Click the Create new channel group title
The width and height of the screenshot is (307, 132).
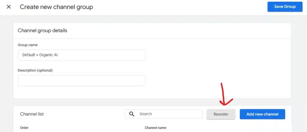tap(56, 7)
